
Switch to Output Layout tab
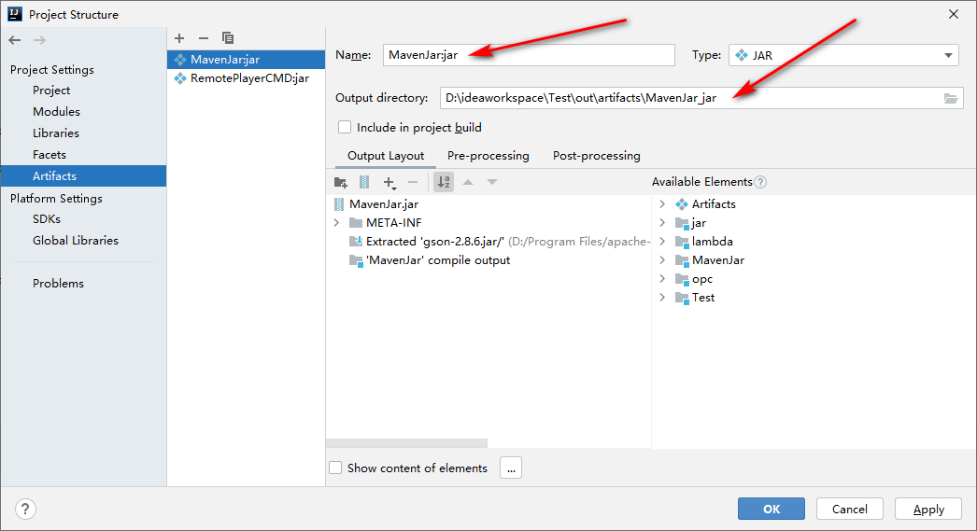386,156
